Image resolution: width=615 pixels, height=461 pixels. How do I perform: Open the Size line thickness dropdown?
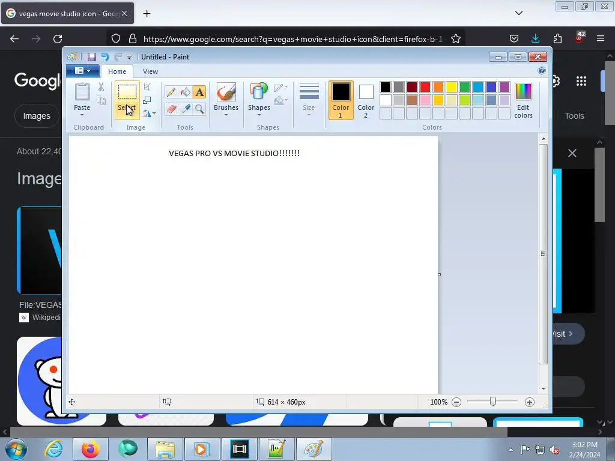(309, 100)
